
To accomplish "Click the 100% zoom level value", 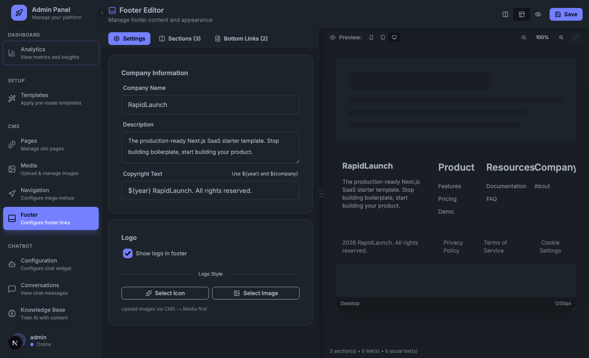I will 542,37.
